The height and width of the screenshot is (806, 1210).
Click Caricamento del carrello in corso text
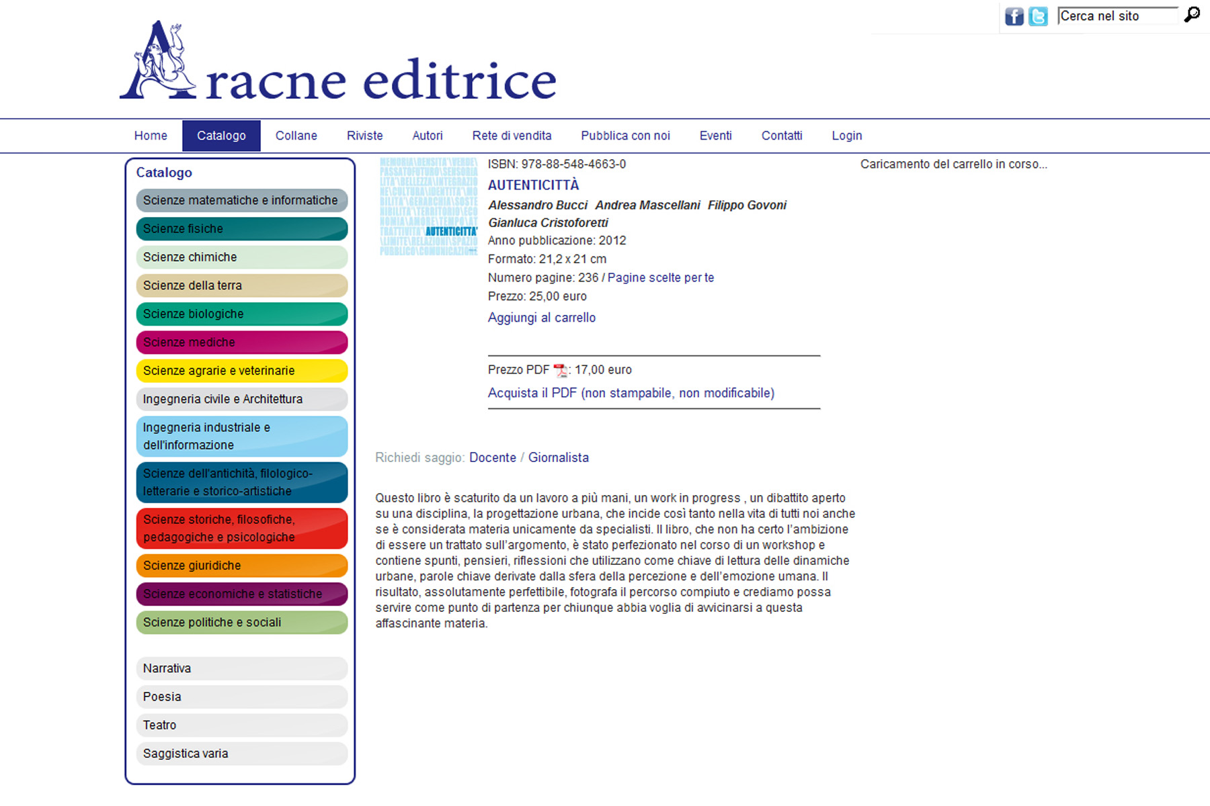(x=954, y=165)
